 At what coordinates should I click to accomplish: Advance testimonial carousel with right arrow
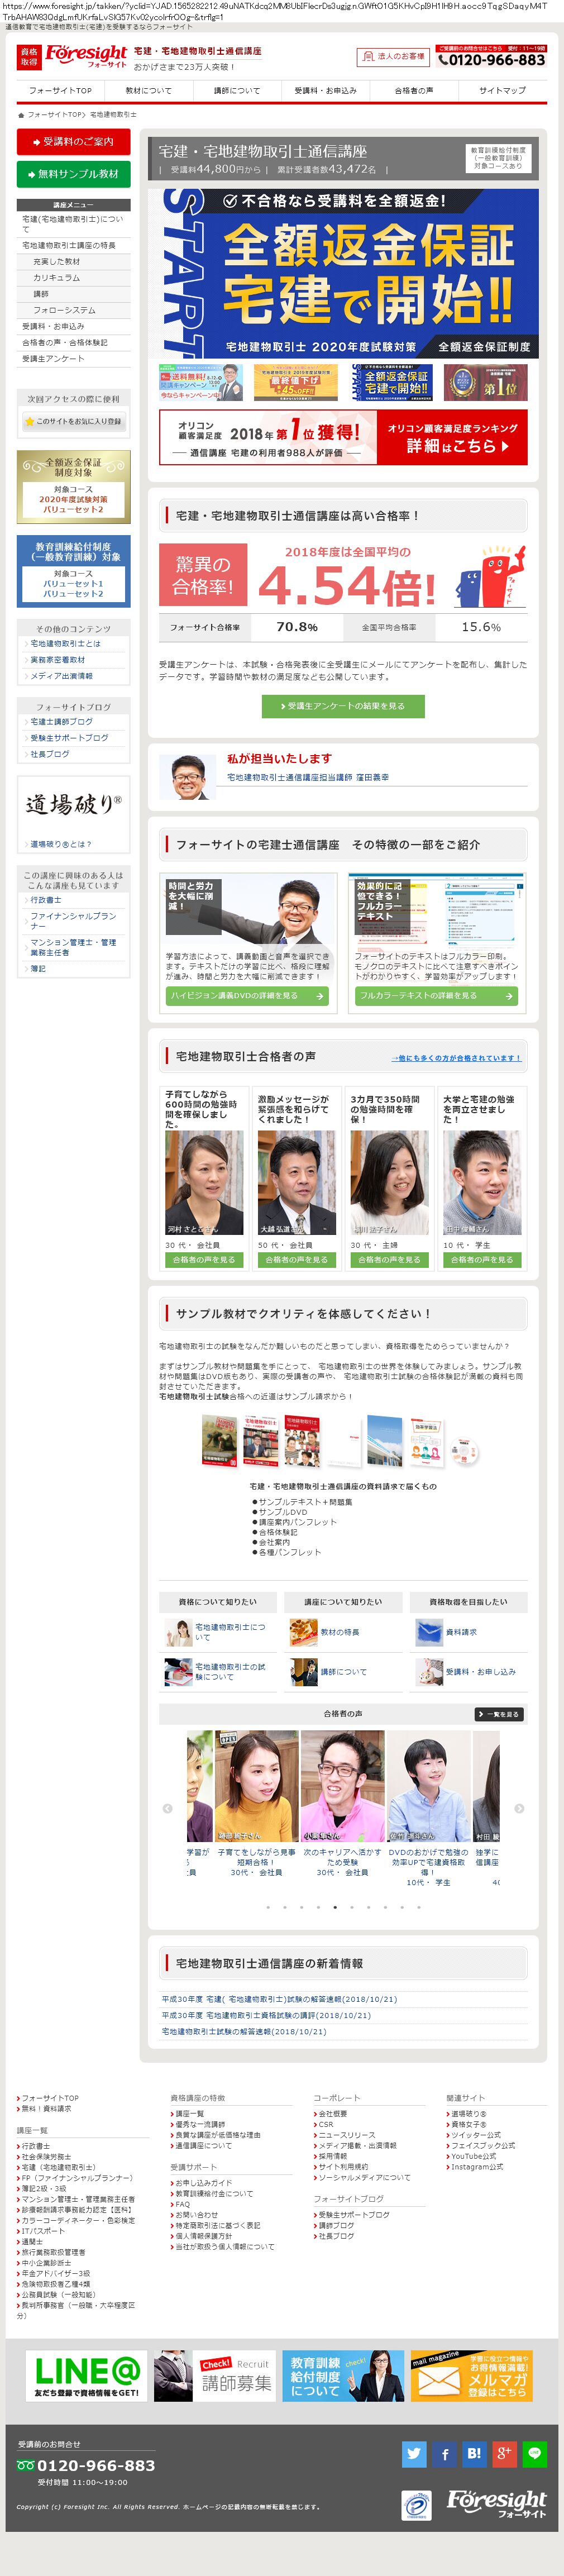point(519,1808)
